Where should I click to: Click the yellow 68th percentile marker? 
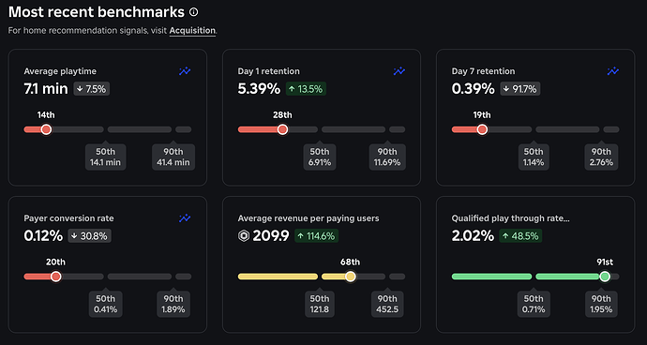tap(351, 277)
